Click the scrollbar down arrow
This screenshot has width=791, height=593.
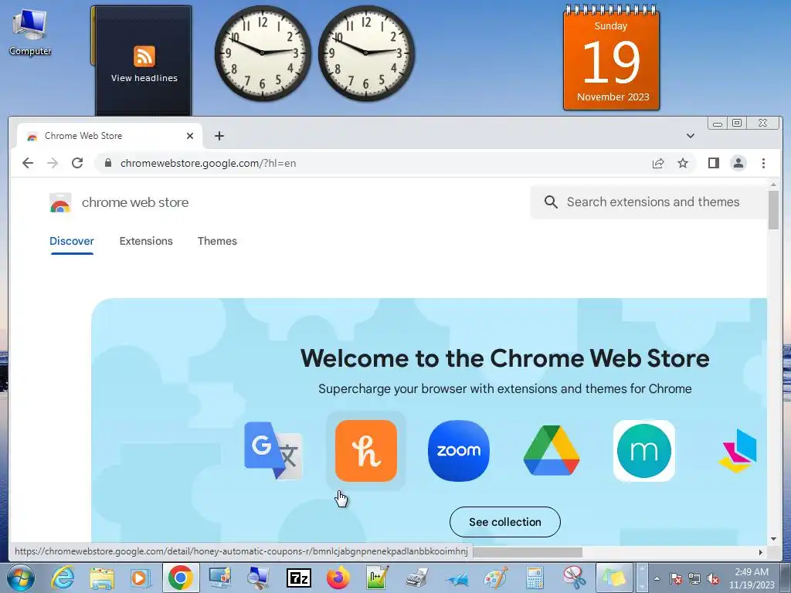(773, 539)
